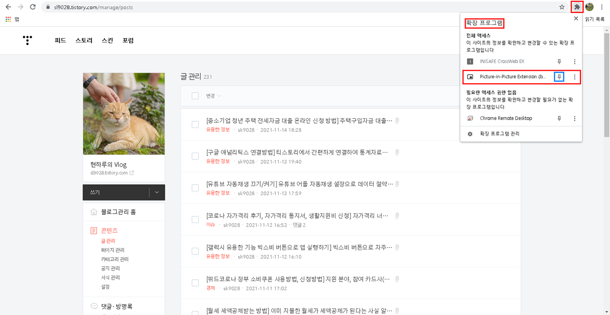Check the select-all posts checkbox
610x315 pixels.
coord(195,96)
